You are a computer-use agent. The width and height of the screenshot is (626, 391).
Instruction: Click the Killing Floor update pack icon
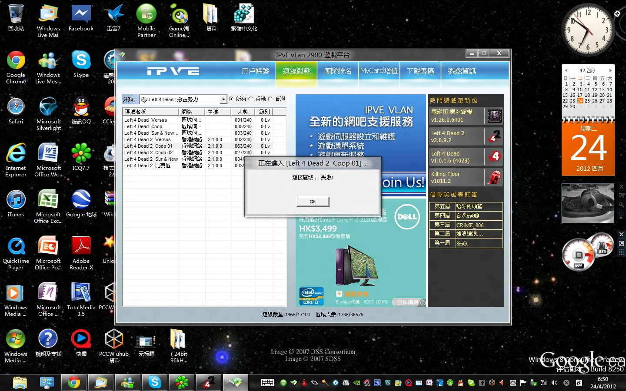pyautogui.click(x=494, y=177)
